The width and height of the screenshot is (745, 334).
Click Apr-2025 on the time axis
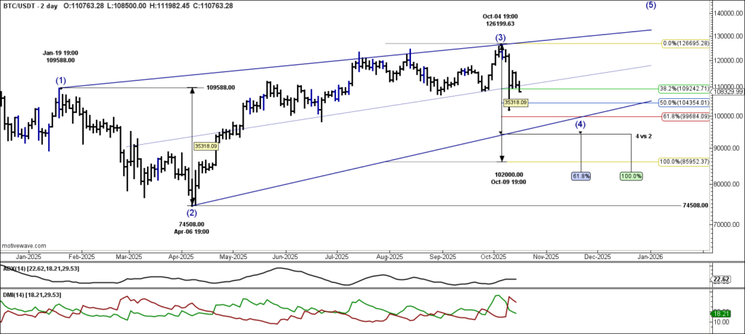click(x=181, y=257)
